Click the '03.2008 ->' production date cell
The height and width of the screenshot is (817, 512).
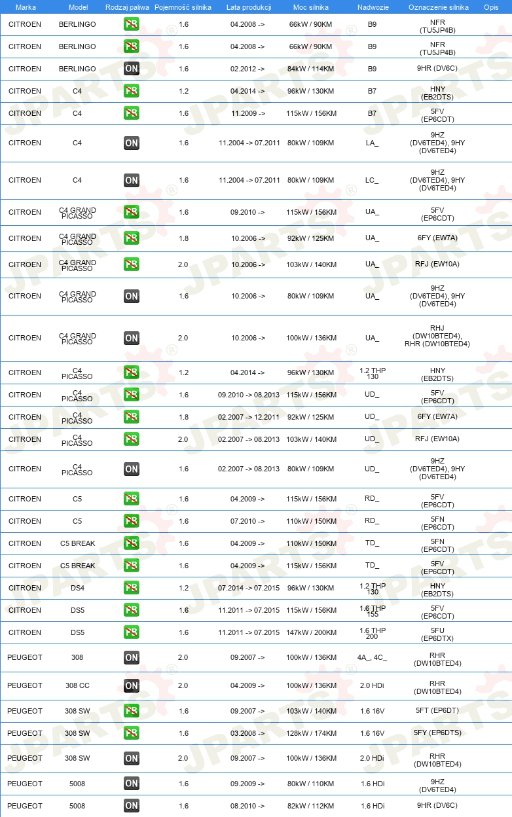pyautogui.click(x=247, y=733)
